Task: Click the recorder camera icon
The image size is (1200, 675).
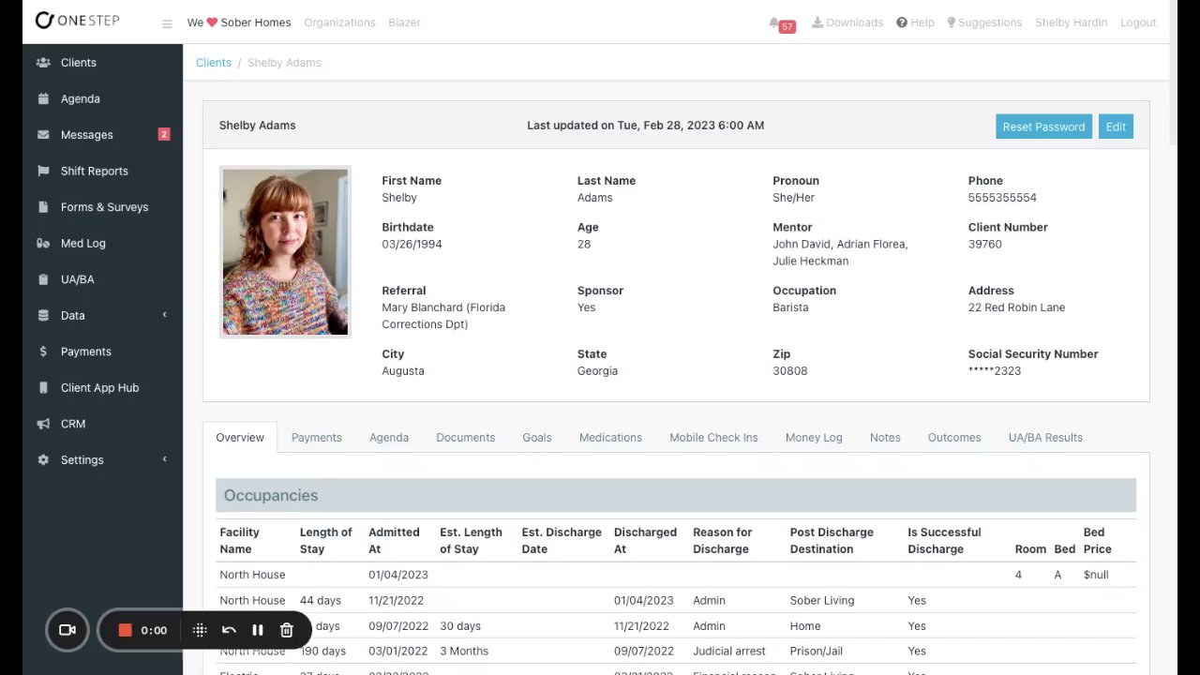Action: pyautogui.click(x=67, y=630)
